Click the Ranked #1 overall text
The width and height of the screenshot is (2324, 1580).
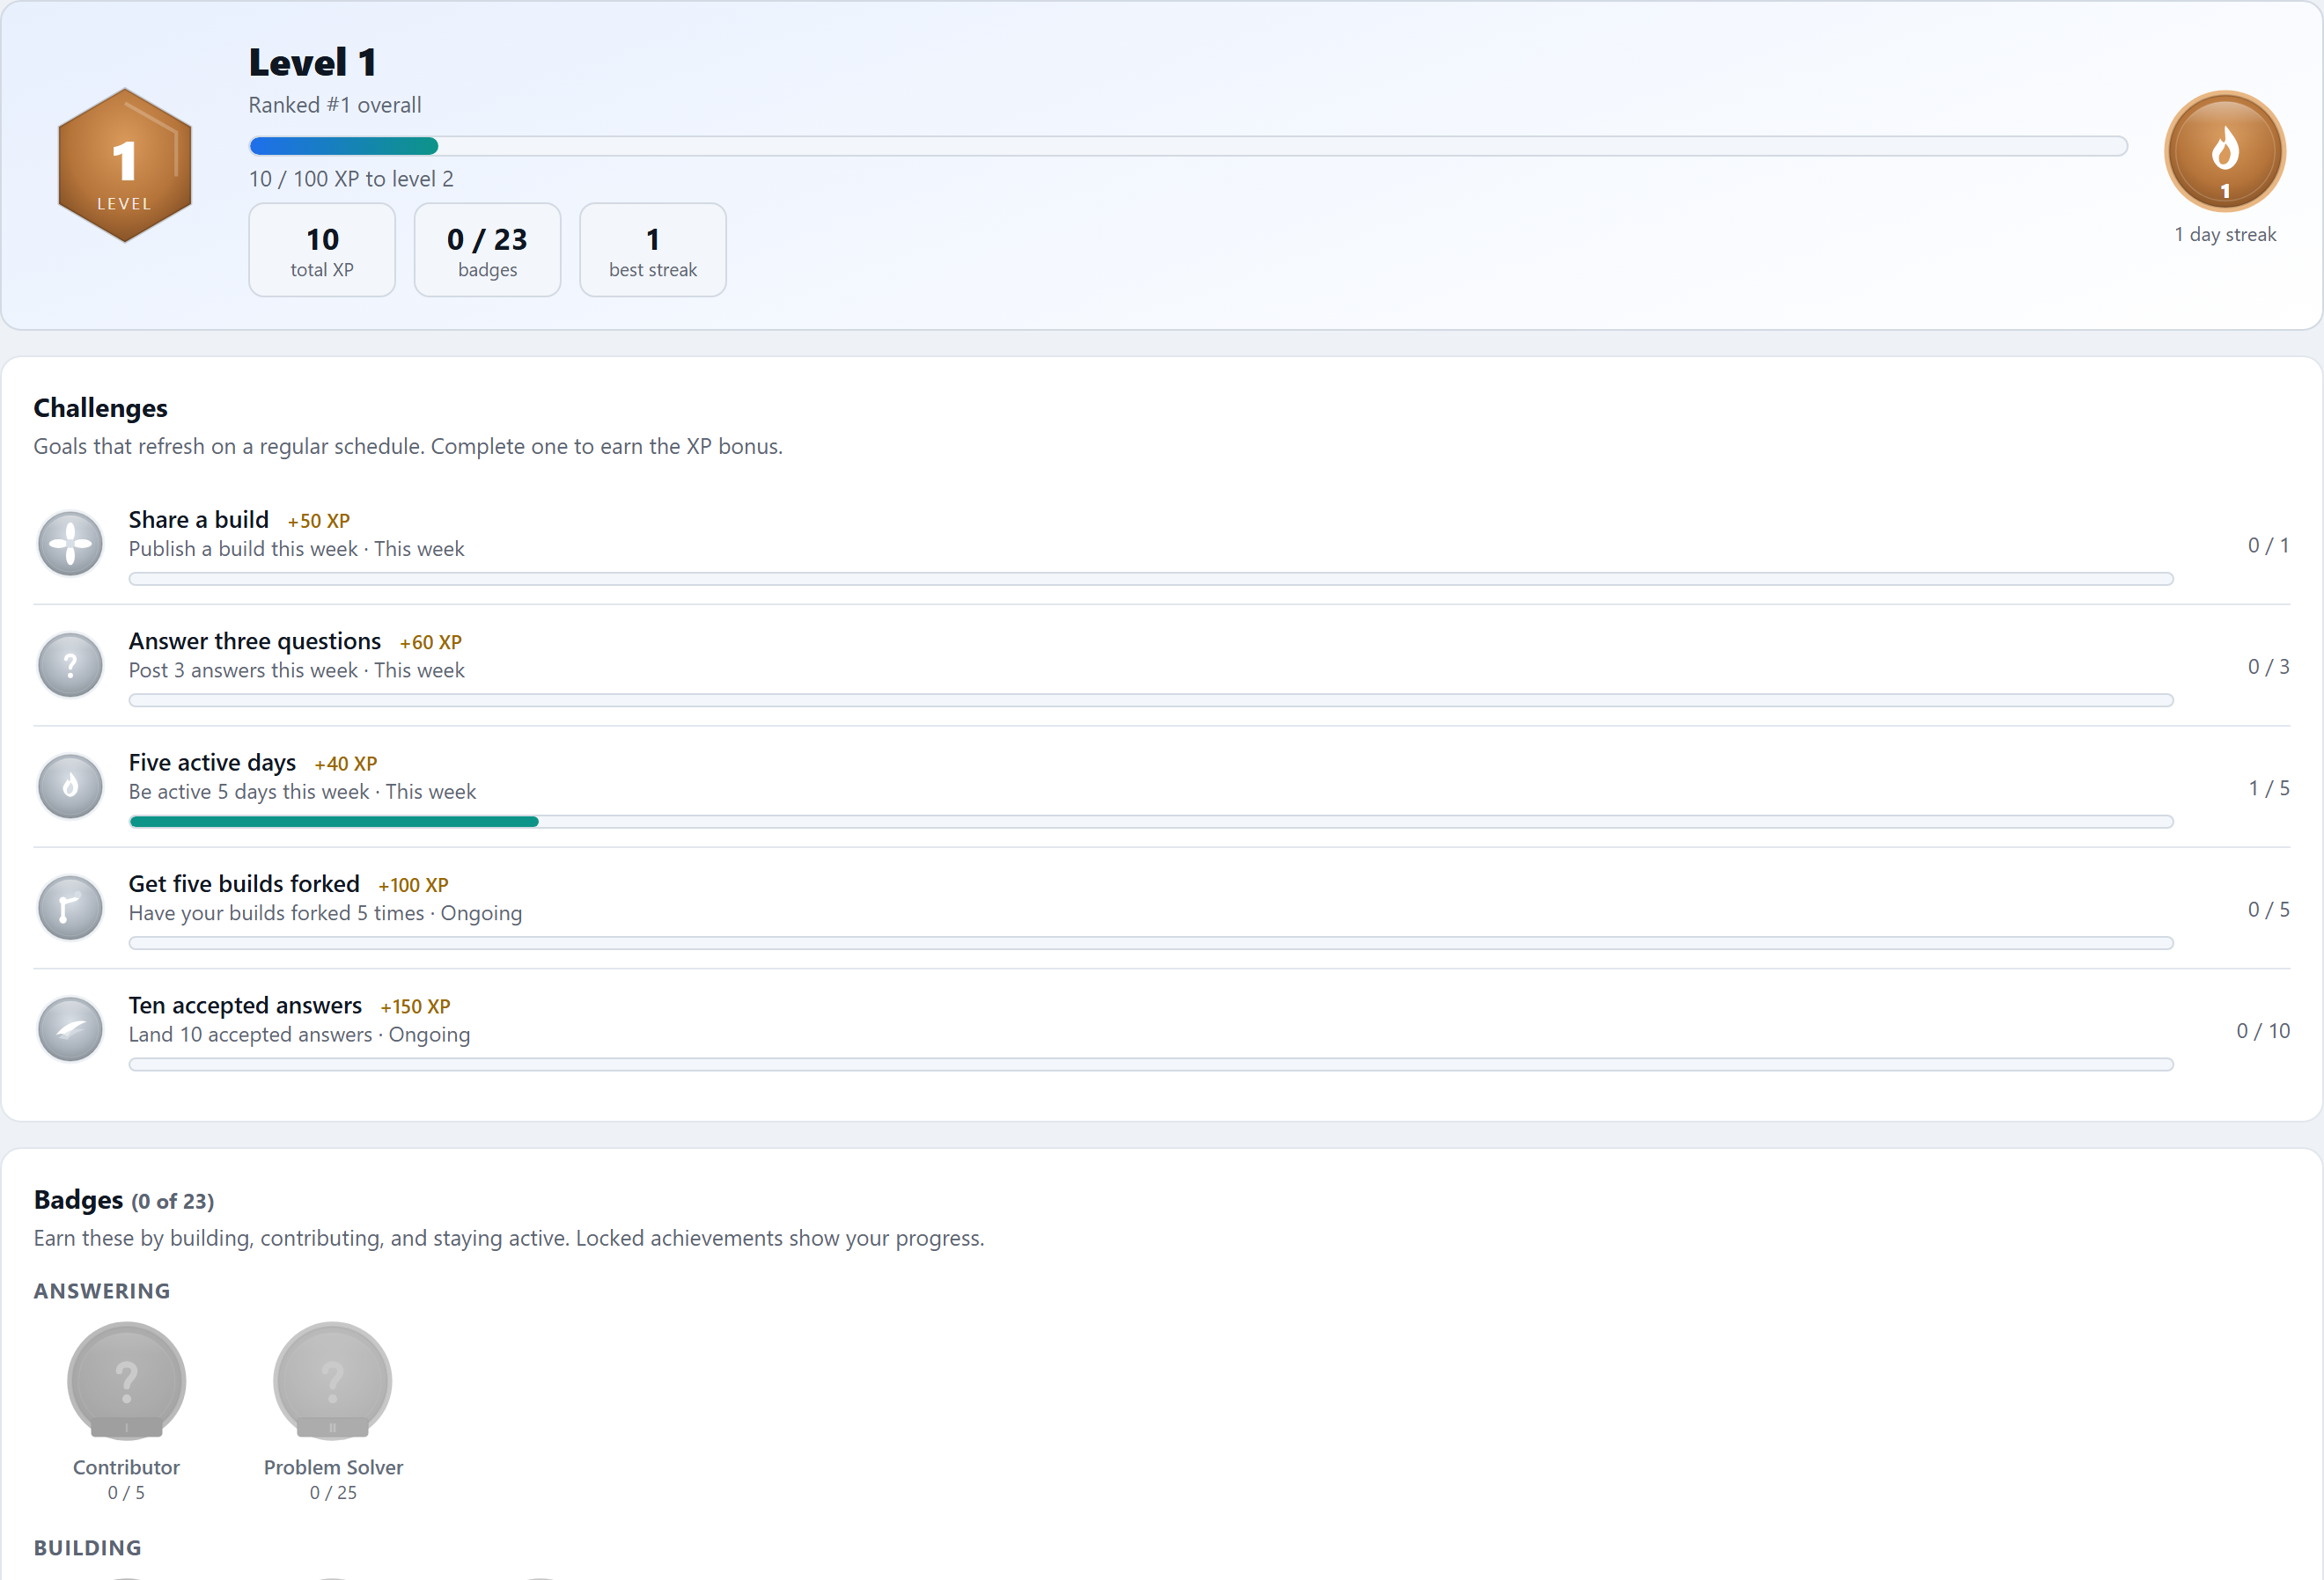pos(335,105)
